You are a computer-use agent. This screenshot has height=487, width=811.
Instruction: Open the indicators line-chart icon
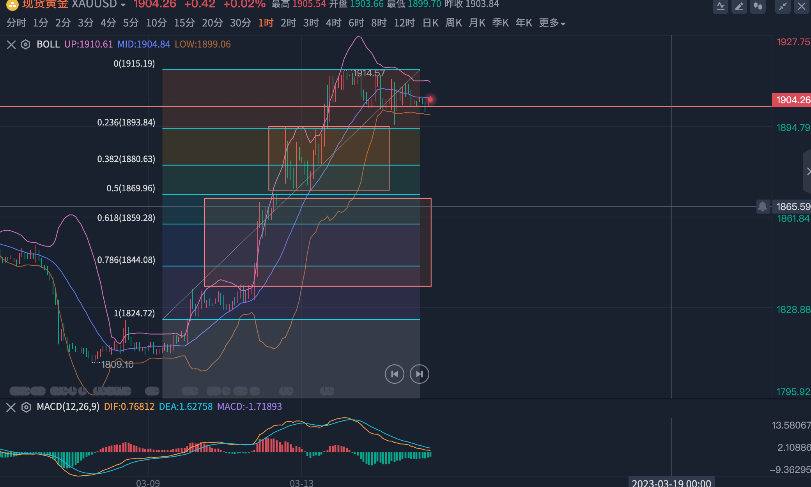tap(721, 6)
